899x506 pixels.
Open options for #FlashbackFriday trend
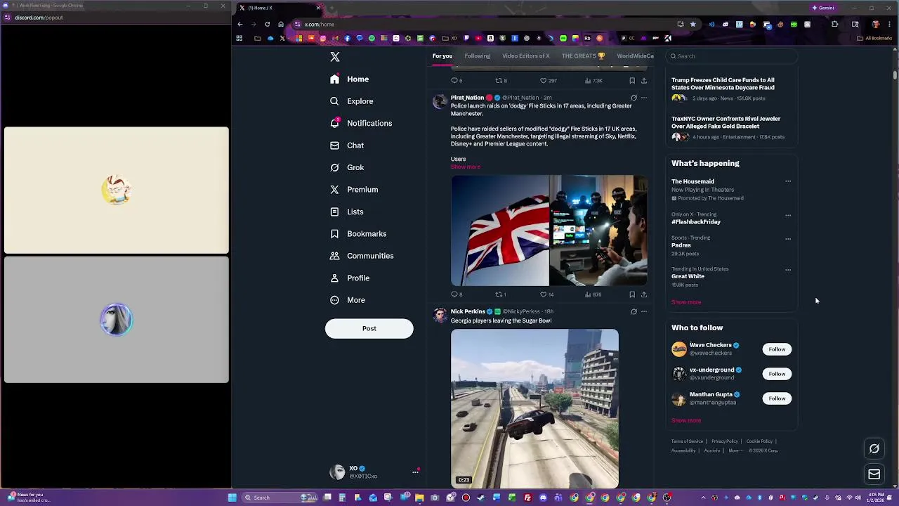click(x=788, y=215)
